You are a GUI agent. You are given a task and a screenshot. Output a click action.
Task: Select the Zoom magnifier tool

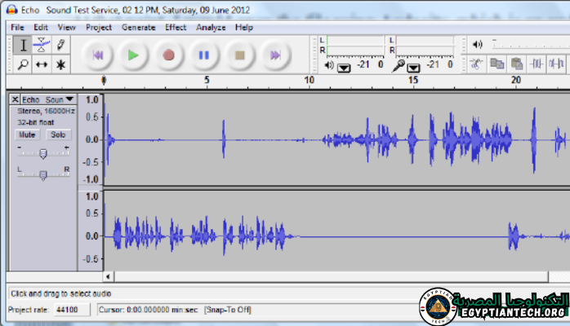coord(22,64)
